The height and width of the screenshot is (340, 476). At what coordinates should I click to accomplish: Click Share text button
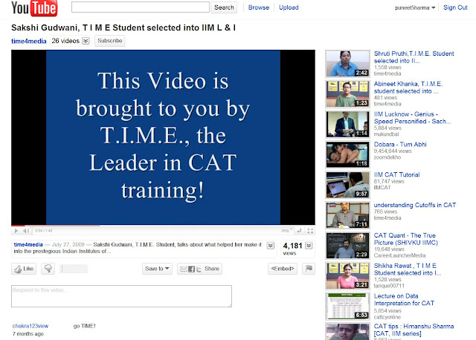tap(212, 269)
